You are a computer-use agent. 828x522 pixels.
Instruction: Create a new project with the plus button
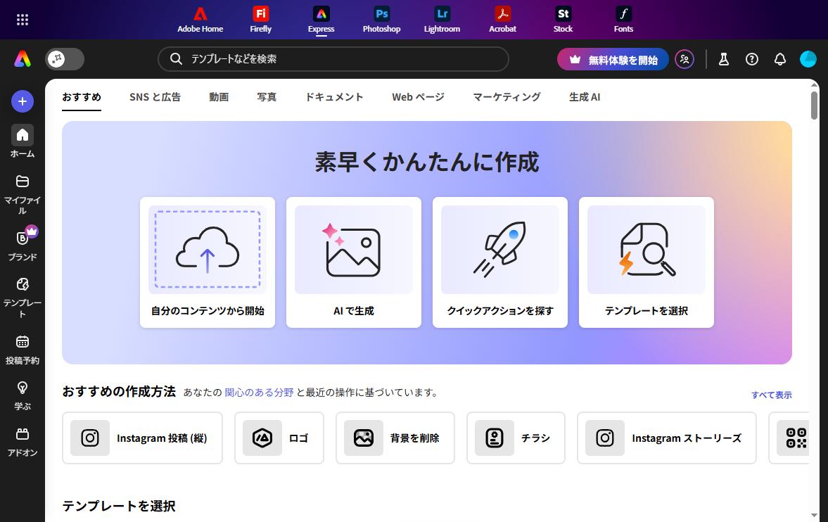point(22,101)
